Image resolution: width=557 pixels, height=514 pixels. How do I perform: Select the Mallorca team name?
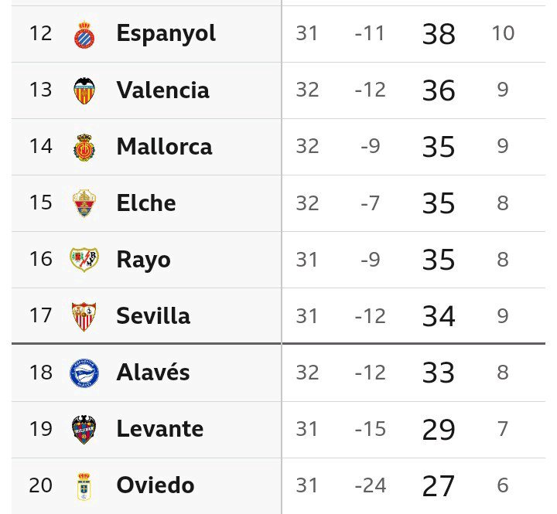[x=164, y=146]
